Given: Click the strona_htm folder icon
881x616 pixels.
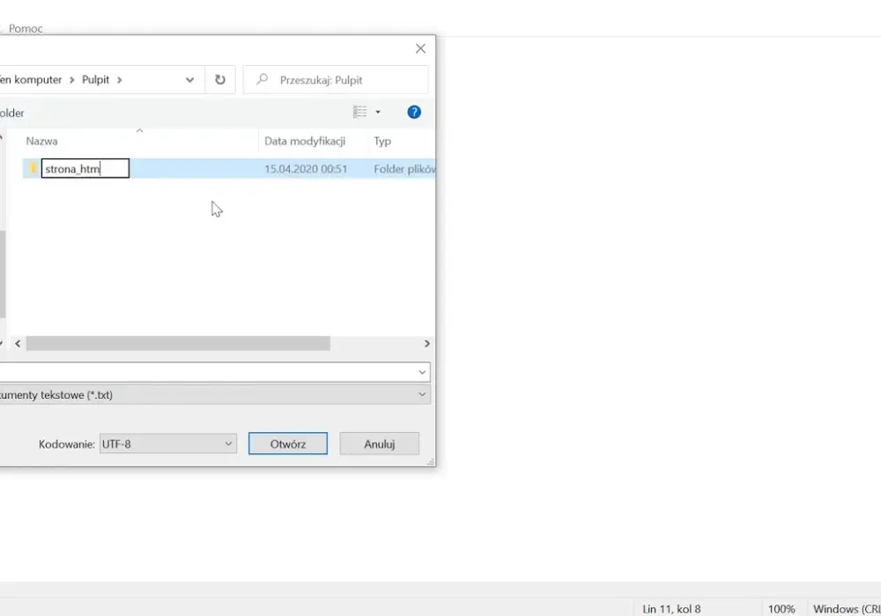Looking at the screenshot, I should [33, 168].
